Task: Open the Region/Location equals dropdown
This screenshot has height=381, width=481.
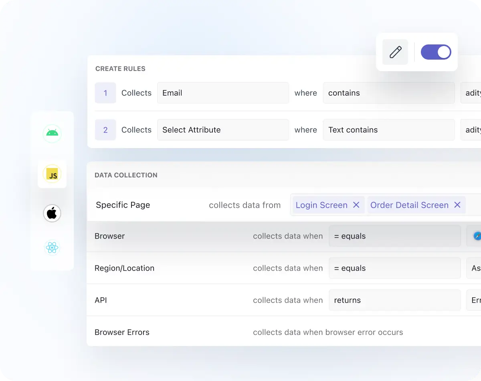Action: point(395,268)
